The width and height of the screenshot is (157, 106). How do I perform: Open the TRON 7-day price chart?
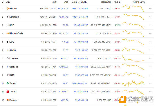point(133,92)
